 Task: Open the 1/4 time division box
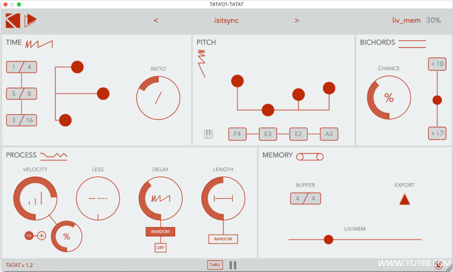click(21, 67)
